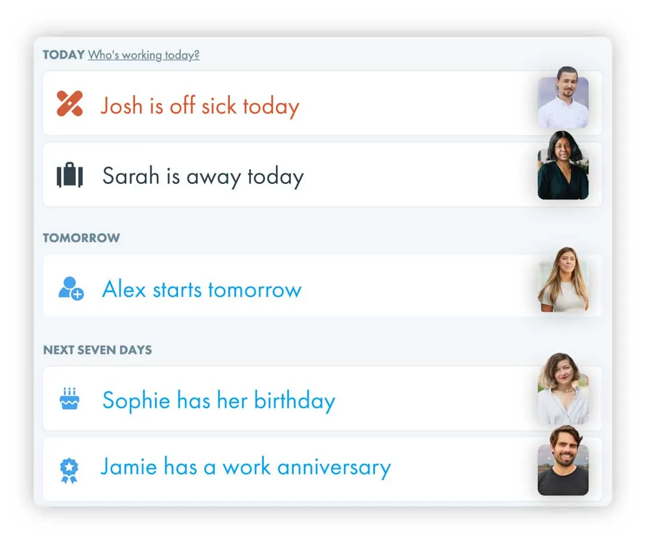Click the birthday cake icon beside Sophie
This screenshot has height=542, width=645.
tap(70, 399)
